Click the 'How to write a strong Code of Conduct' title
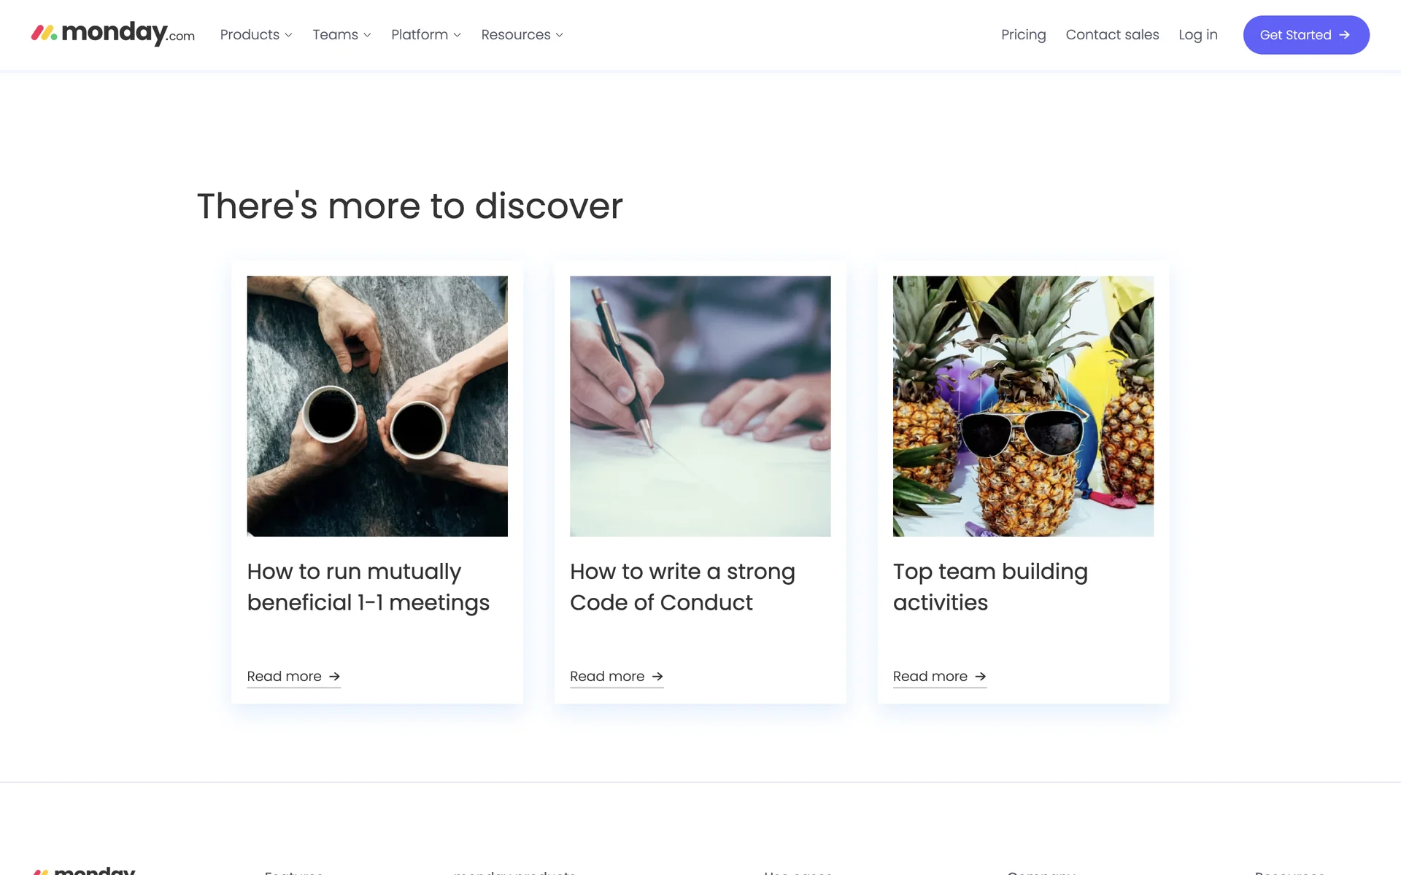This screenshot has height=875, width=1401. [682, 587]
